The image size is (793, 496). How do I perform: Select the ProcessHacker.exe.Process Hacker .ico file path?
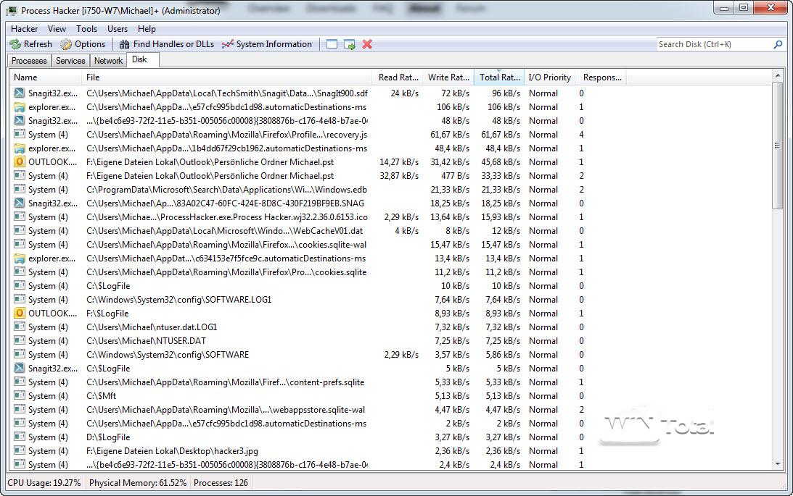point(227,217)
